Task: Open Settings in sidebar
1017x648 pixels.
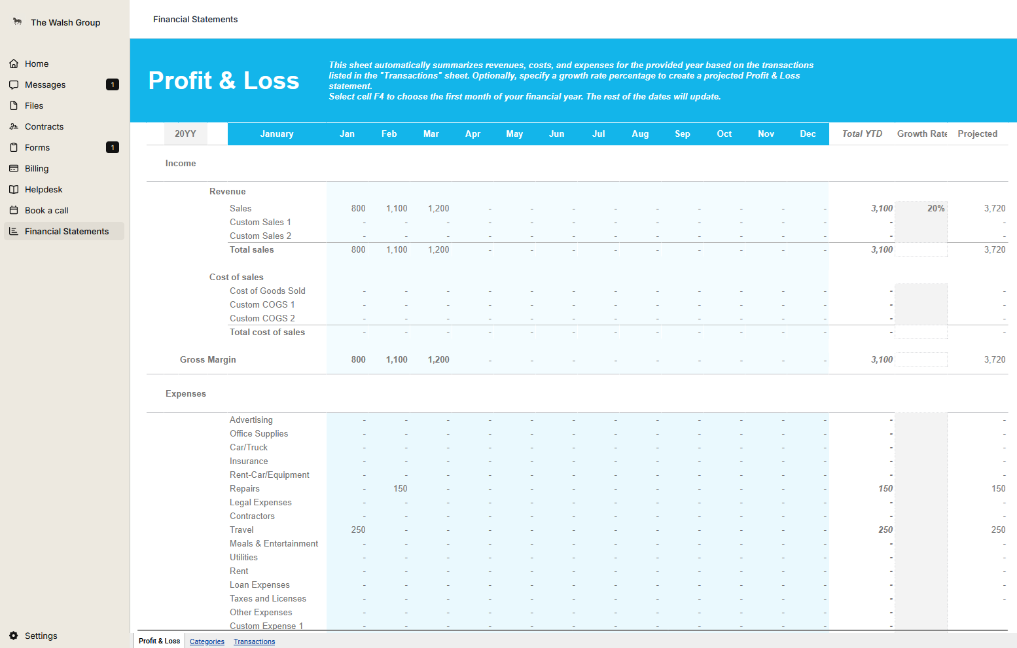Action: coord(64,636)
